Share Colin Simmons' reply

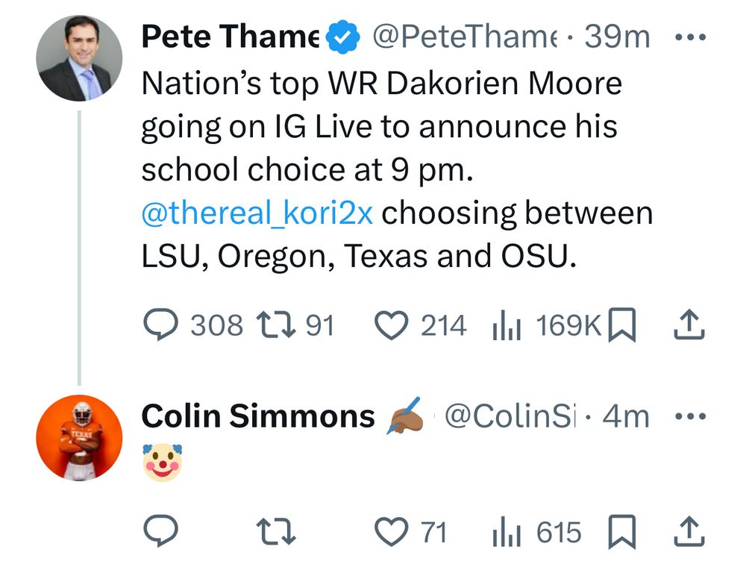pyautogui.click(x=689, y=532)
